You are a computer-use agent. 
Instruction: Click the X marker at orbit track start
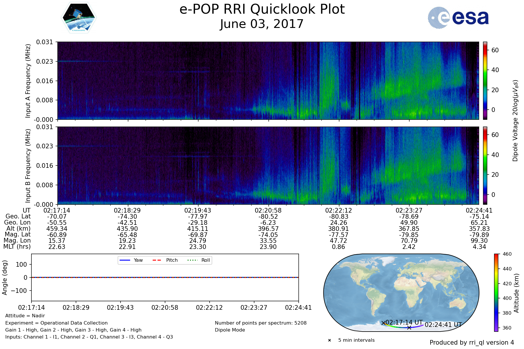click(384, 323)
